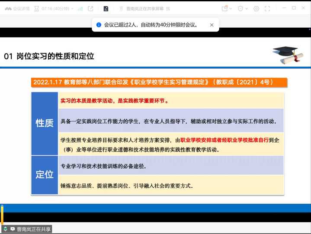
Task: Open sharing options list icon beside 共享屏幕
Action: pyautogui.click(x=168, y=8)
